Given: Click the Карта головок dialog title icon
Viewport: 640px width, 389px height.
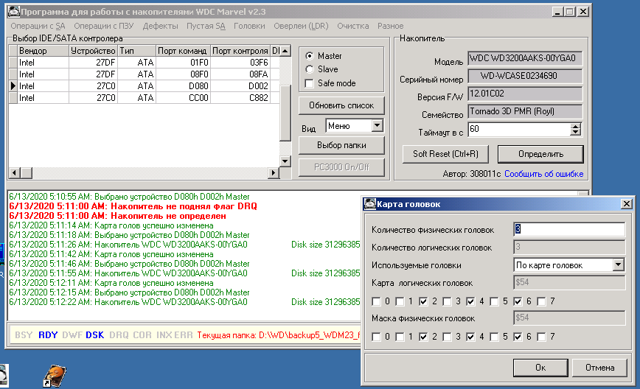Looking at the screenshot, I should pos(370,204).
